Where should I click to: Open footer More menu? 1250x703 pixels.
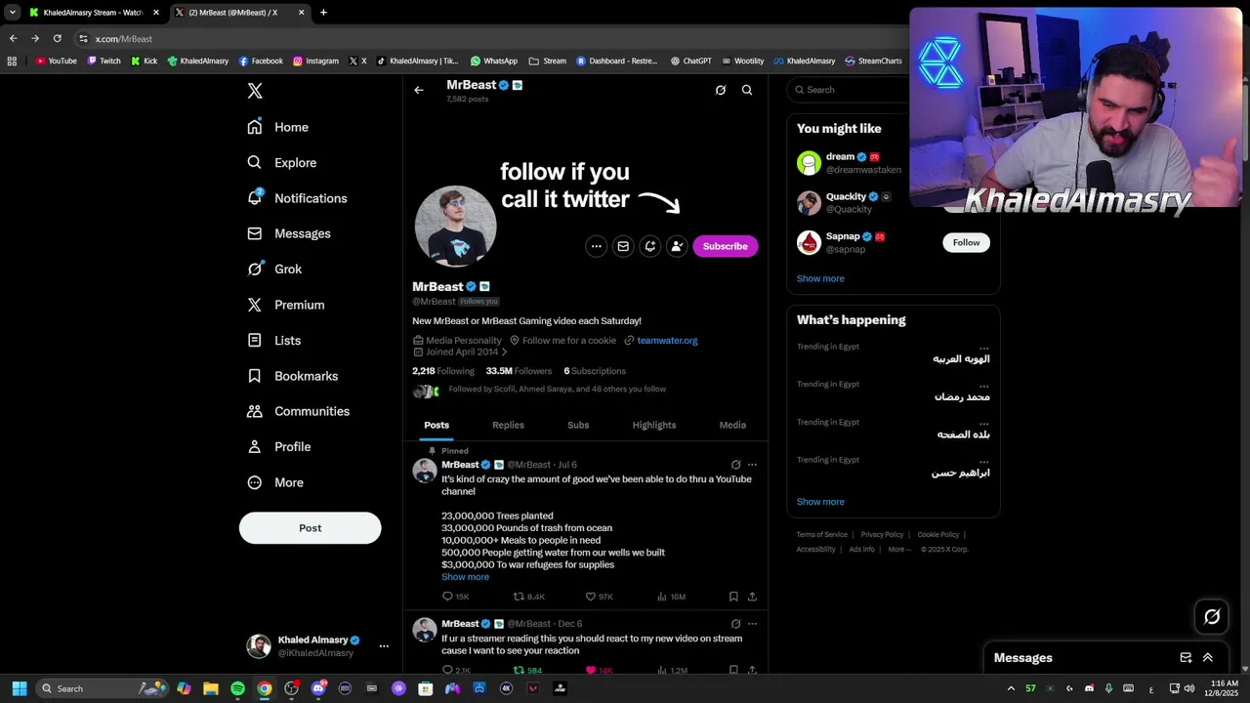[x=899, y=550]
